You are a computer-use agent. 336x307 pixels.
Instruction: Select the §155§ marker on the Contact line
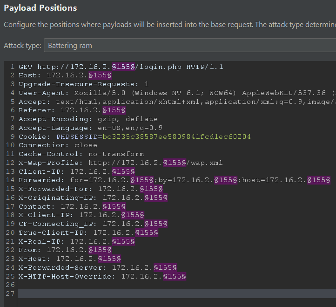click(114, 206)
